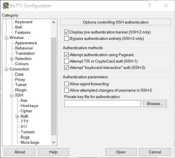Click the About button

(20, 152)
